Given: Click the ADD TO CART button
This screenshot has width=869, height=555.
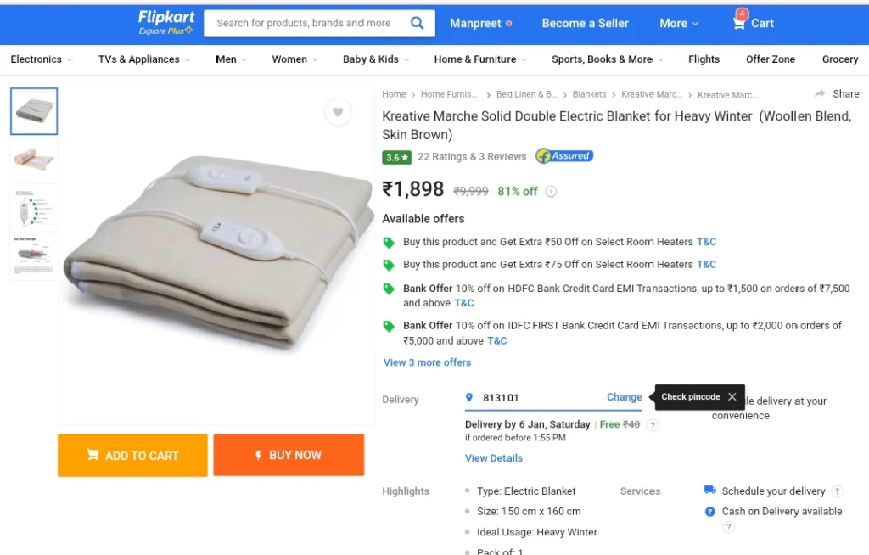Looking at the screenshot, I should 132,455.
